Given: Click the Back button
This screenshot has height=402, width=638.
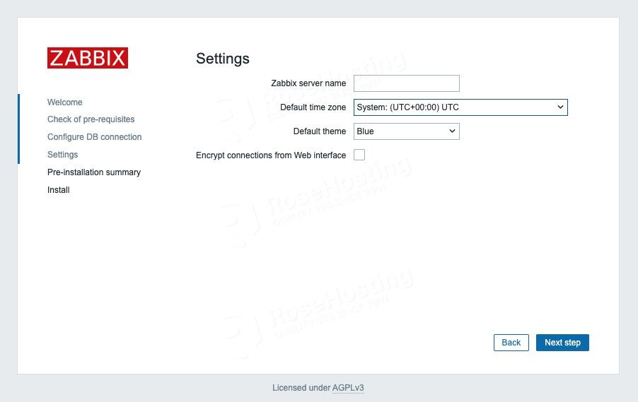Looking at the screenshot, I should pyautogui.click(x=511, y=343).
